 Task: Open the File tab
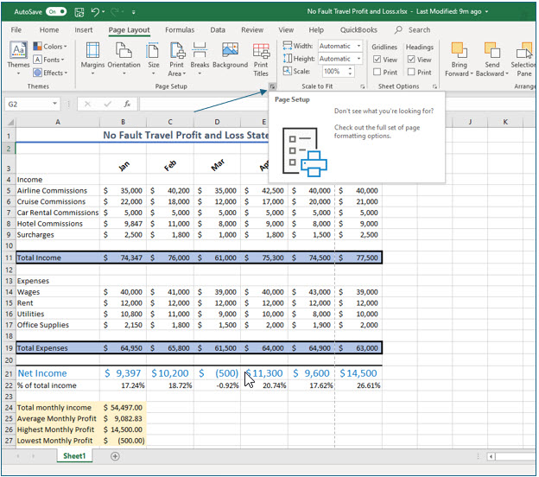16,30
